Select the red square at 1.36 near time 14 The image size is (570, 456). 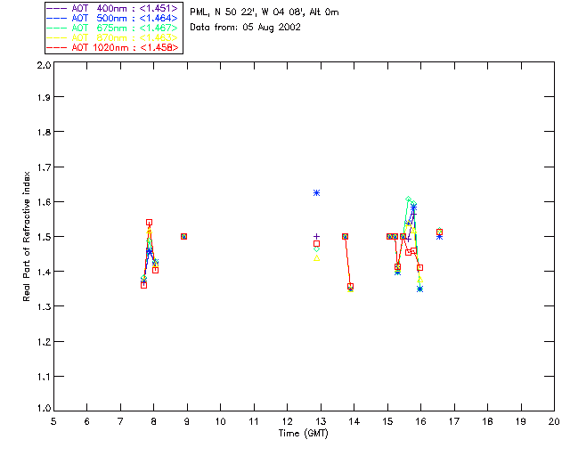pos(350,286)
